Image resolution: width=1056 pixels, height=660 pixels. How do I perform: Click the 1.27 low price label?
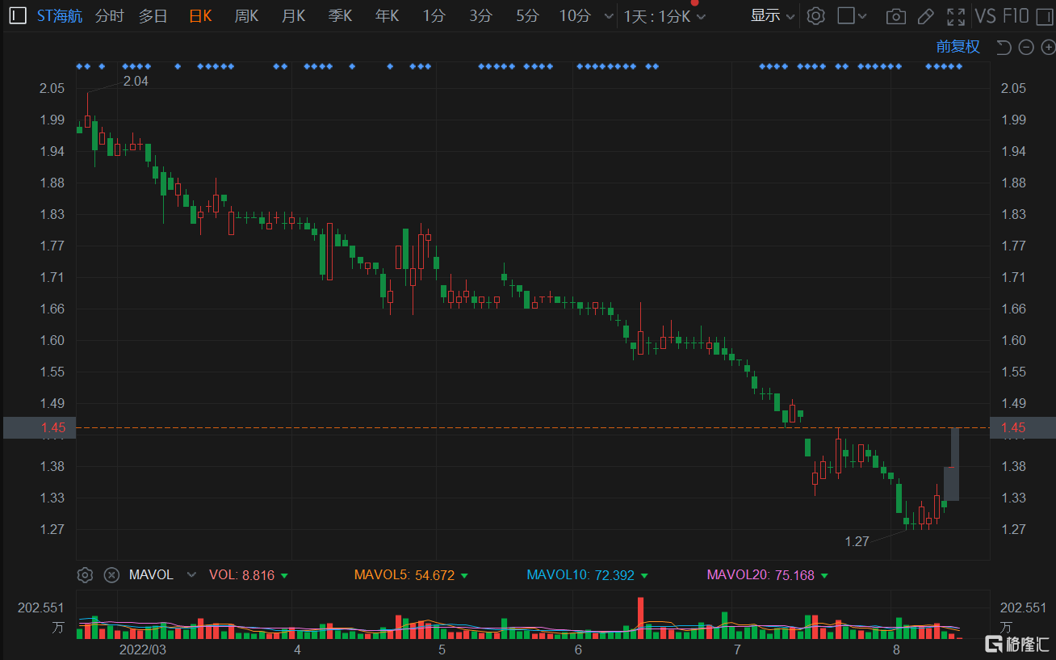[x=857, y=541]
